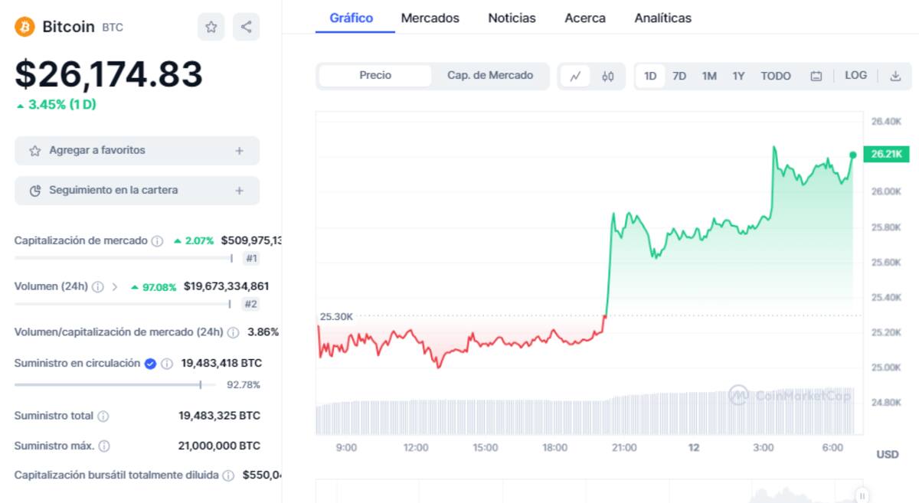Select the 7D time range button
919x503 pixels.
click(x=679, y=76)
